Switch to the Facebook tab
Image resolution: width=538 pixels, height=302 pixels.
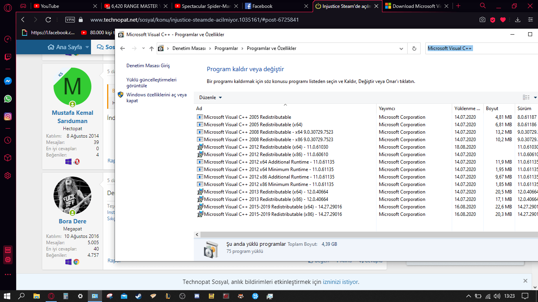277,6
